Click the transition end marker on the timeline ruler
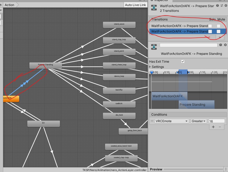This screenshot has height=172, width=228. coord(188,72)
